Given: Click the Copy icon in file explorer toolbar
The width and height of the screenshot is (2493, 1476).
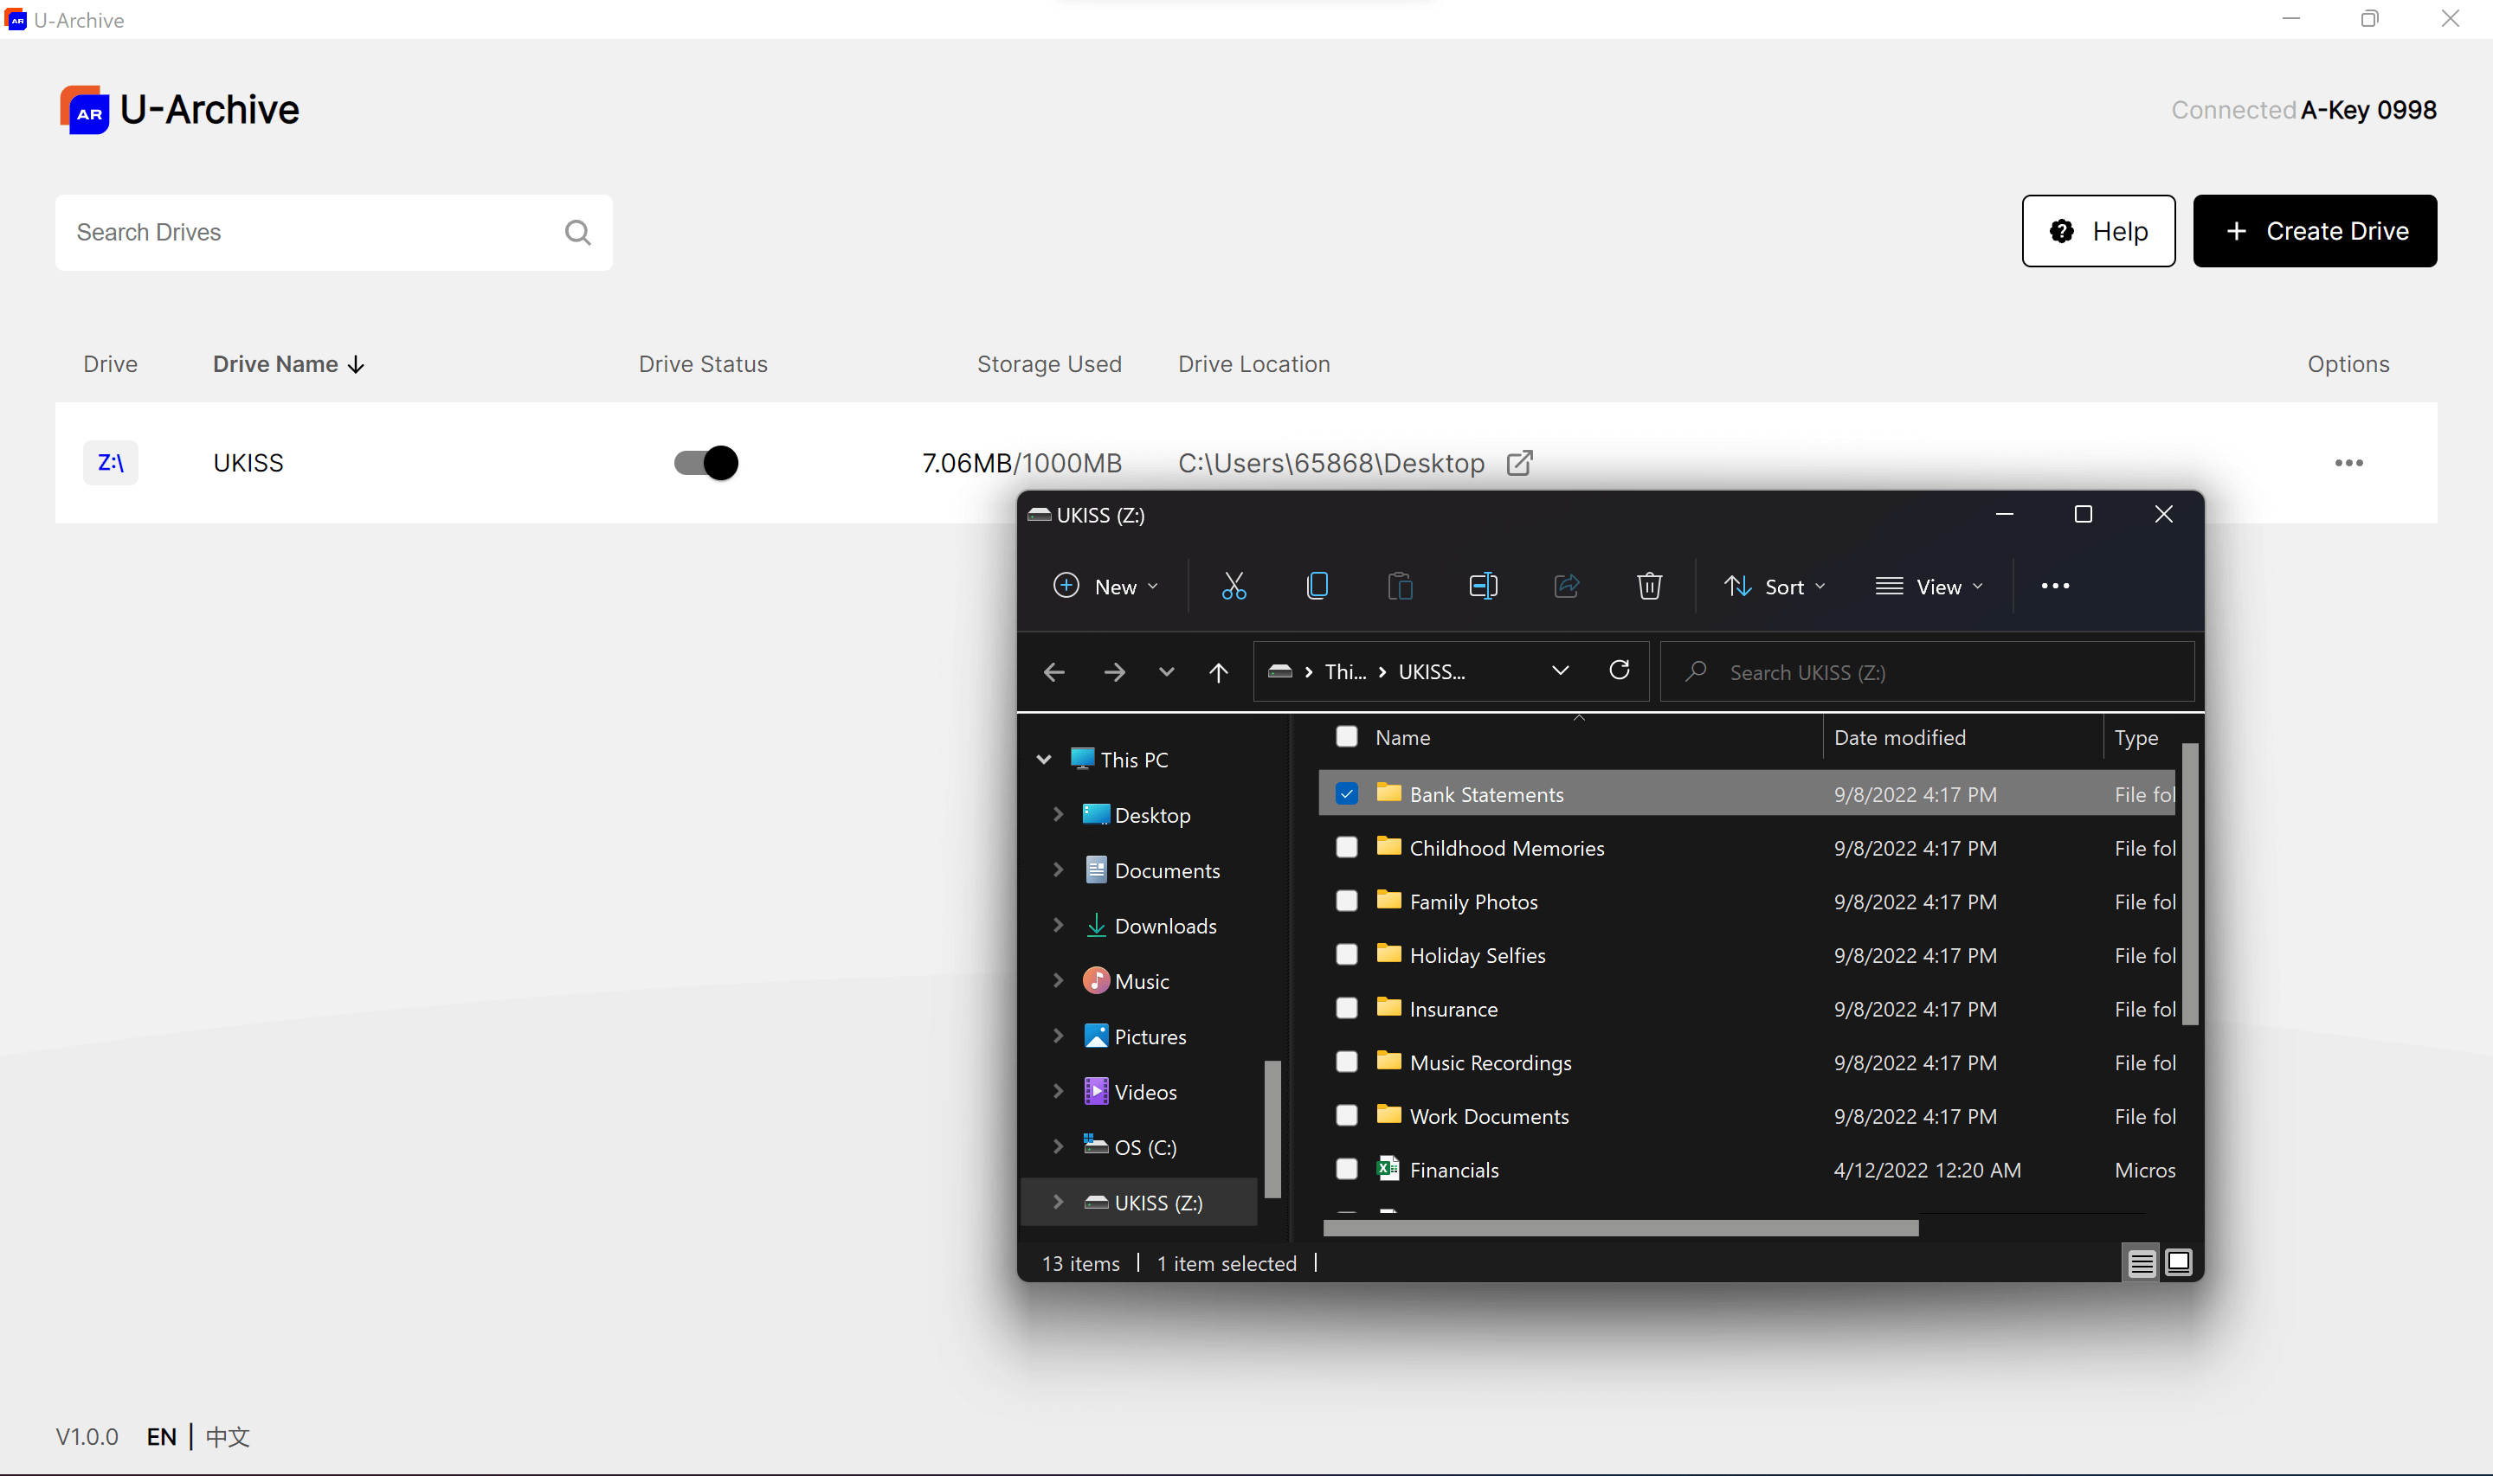Looking at the screenshot, I should click(1318, 583).
